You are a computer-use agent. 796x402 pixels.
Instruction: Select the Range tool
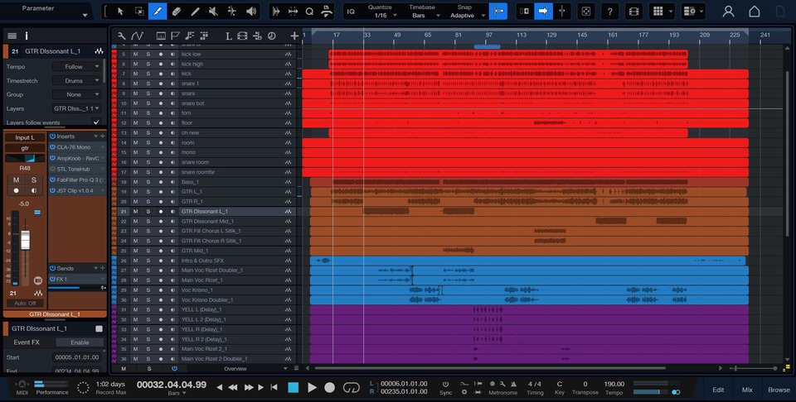click(x=139, y=11)
